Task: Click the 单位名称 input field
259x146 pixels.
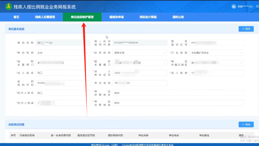Action: point(63,43)
